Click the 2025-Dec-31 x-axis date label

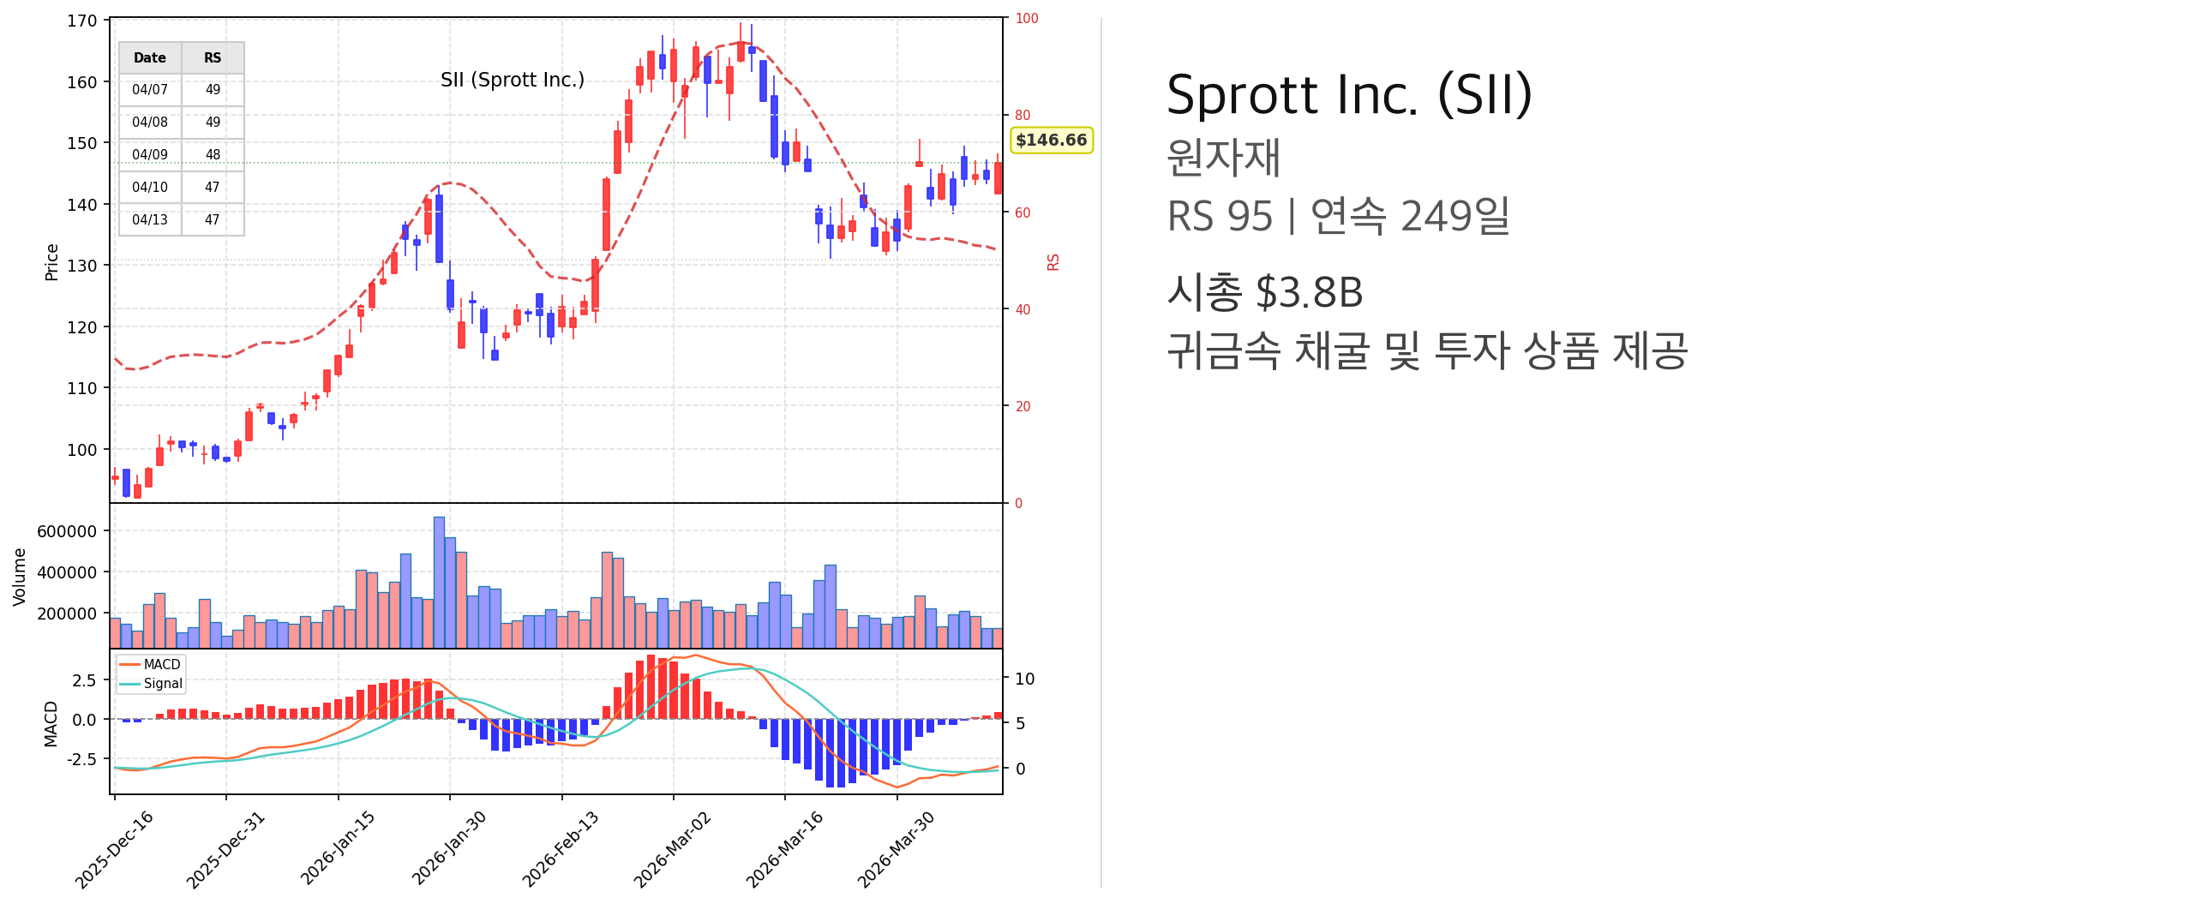coord(225,849)
